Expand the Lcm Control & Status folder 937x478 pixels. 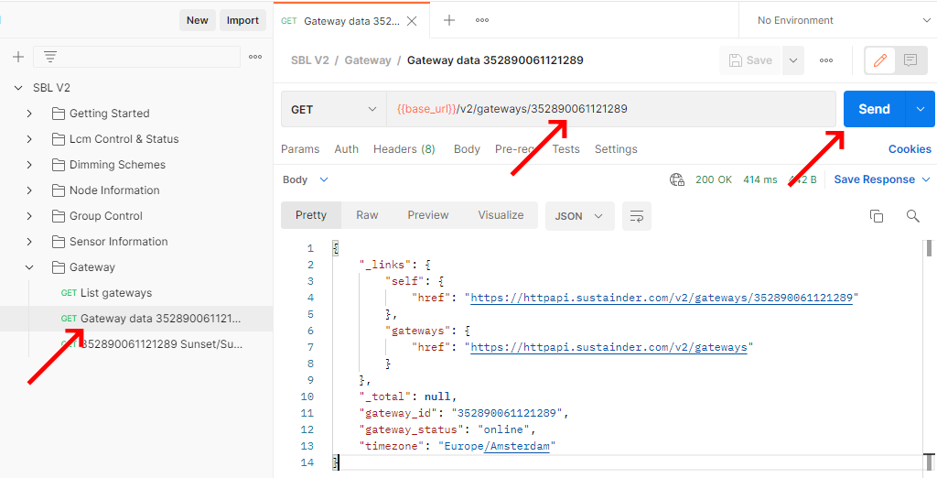click(x=29, y=139)
